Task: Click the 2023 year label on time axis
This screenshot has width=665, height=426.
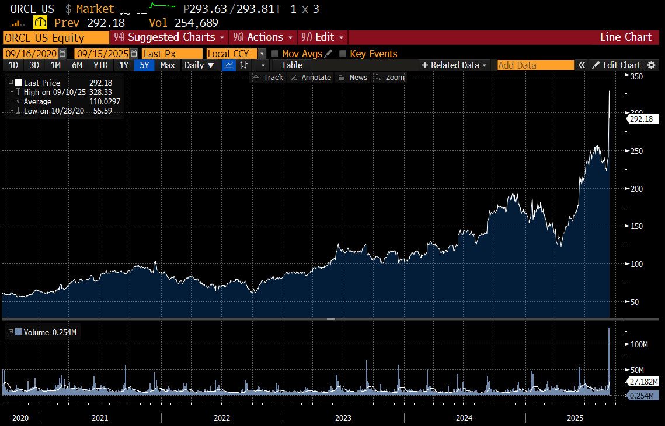Action: tap(343, 418)
